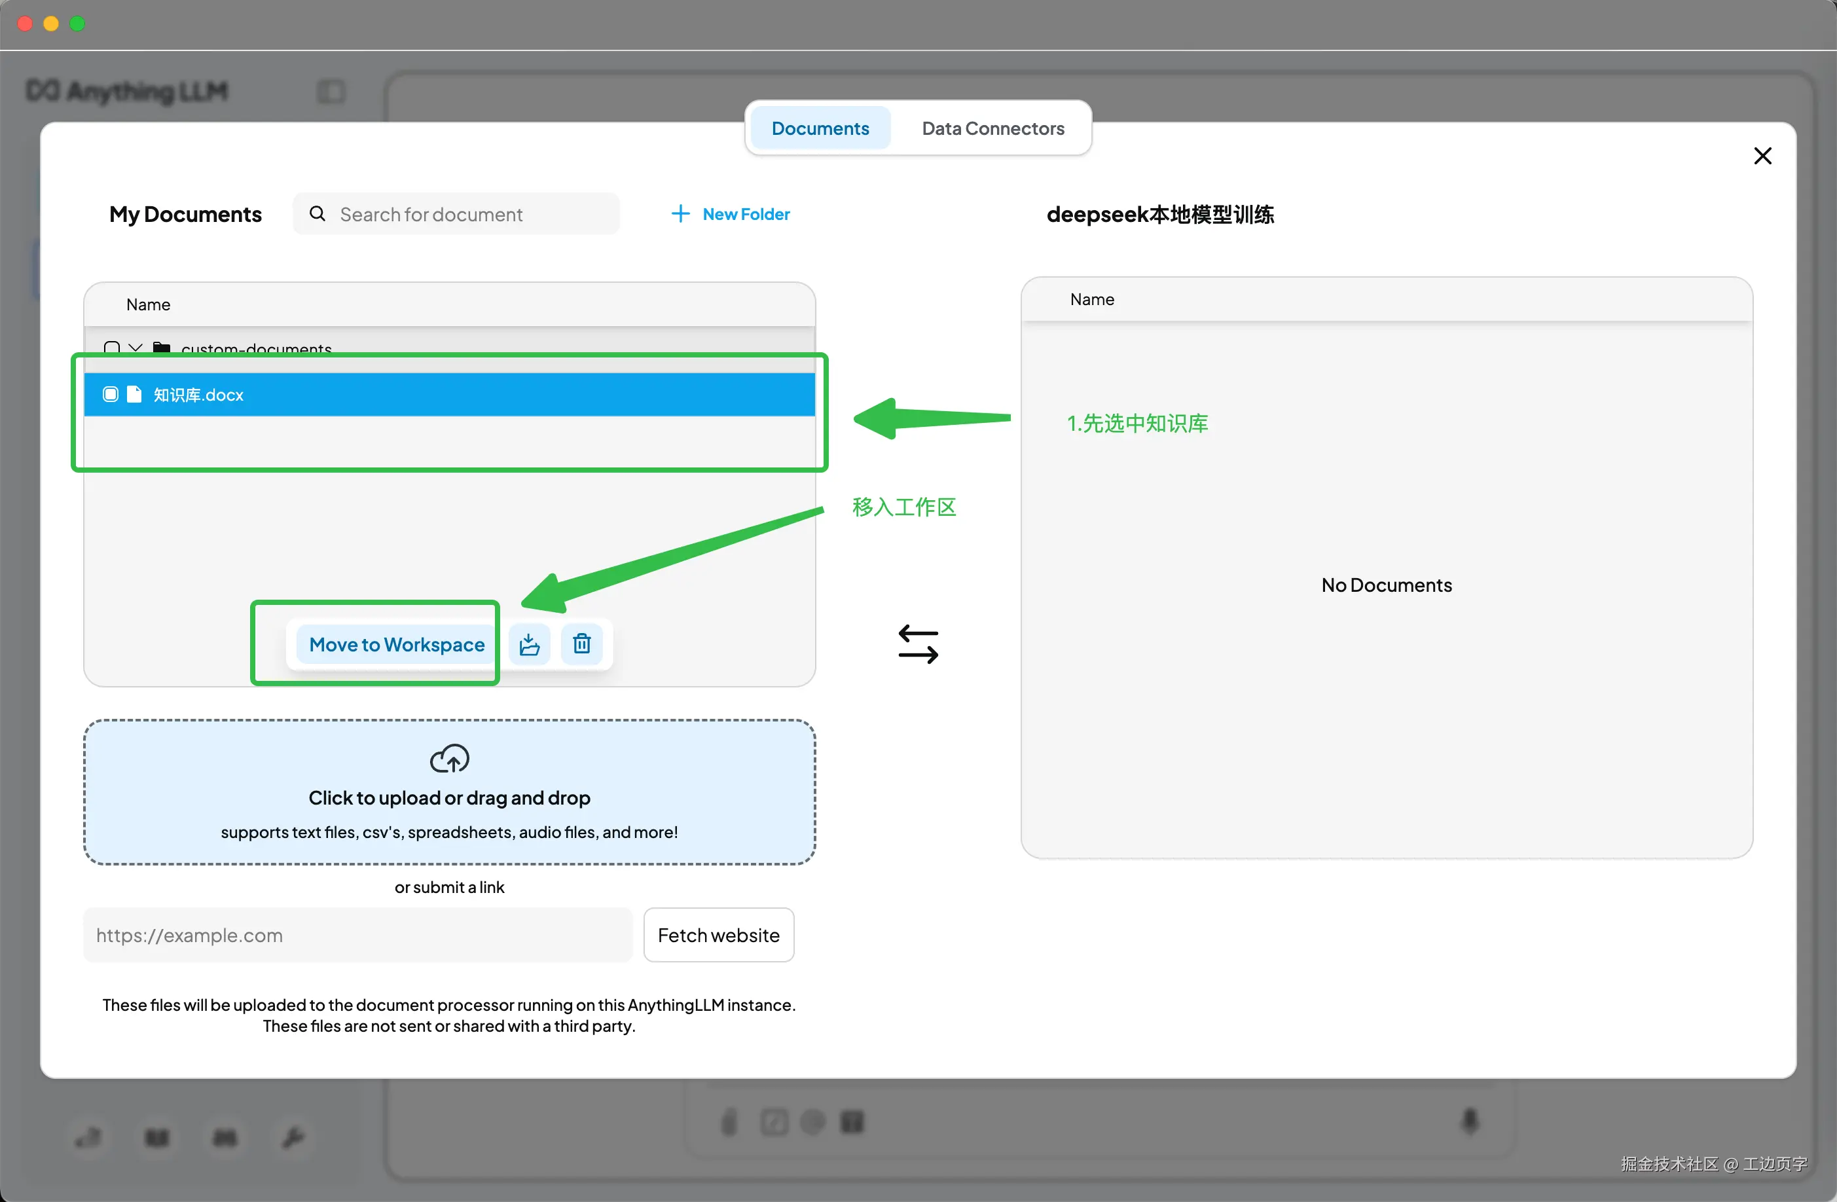Click the swap arrows icon between panels
The height and width of the screenshot is (1202, 1837).
pos(918,644)
